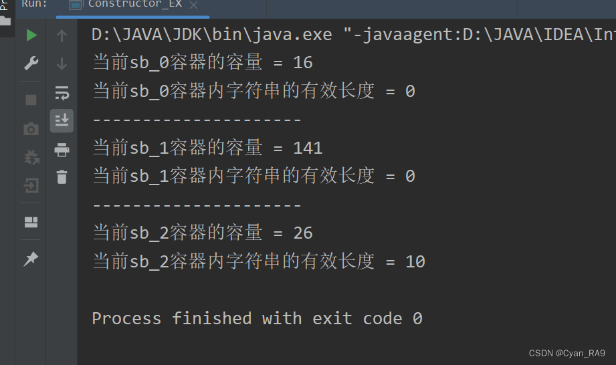The image size is (616, 365).
Task: Click the Run panel label
Action: pyautogui.click(x=35, y=4)
